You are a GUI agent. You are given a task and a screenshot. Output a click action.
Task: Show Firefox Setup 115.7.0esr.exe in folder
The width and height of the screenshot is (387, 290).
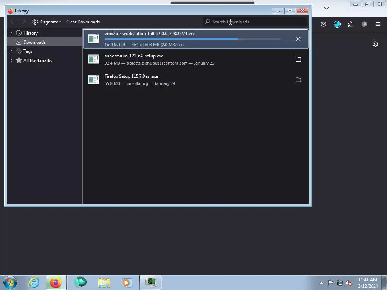point(298,79)
